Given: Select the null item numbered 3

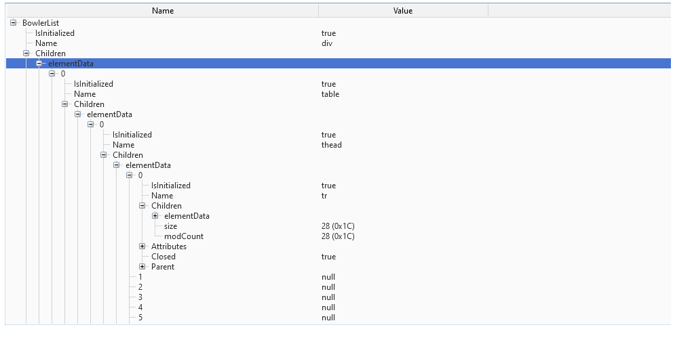Looking at the screenshot, I should [140, 297].
